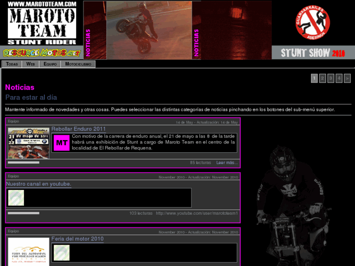Screen dimensions: 355x266
Task: Click the left vertical NOTICIAS label
Action: point(88,43)
